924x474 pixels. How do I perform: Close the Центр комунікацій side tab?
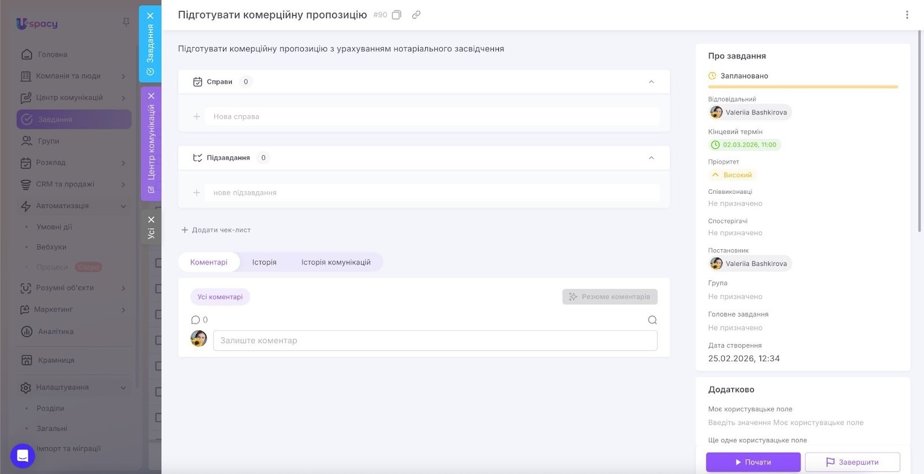(151, 96)
